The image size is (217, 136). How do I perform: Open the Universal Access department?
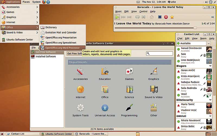point(105,110)
